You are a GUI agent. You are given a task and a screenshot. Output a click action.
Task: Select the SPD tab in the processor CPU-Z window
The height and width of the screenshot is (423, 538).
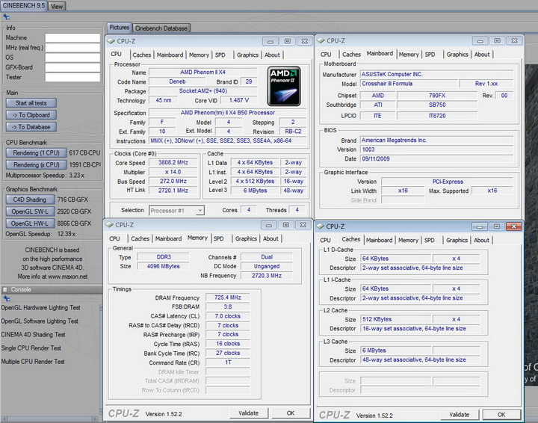(220, 55)
